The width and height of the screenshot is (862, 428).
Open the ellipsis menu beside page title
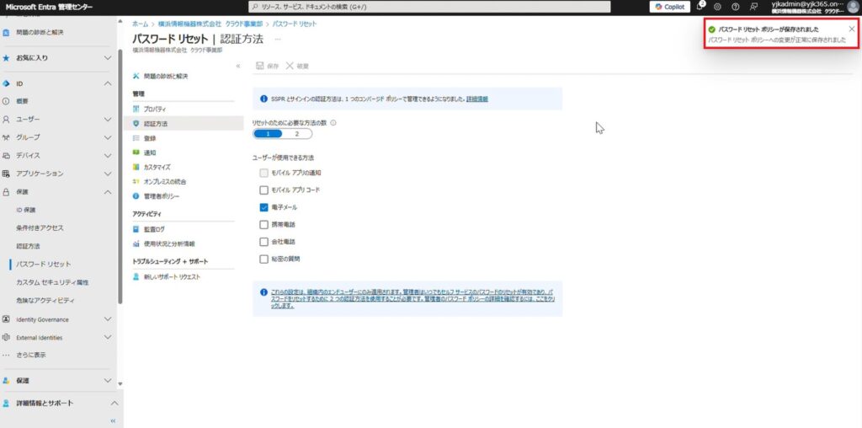278,39
